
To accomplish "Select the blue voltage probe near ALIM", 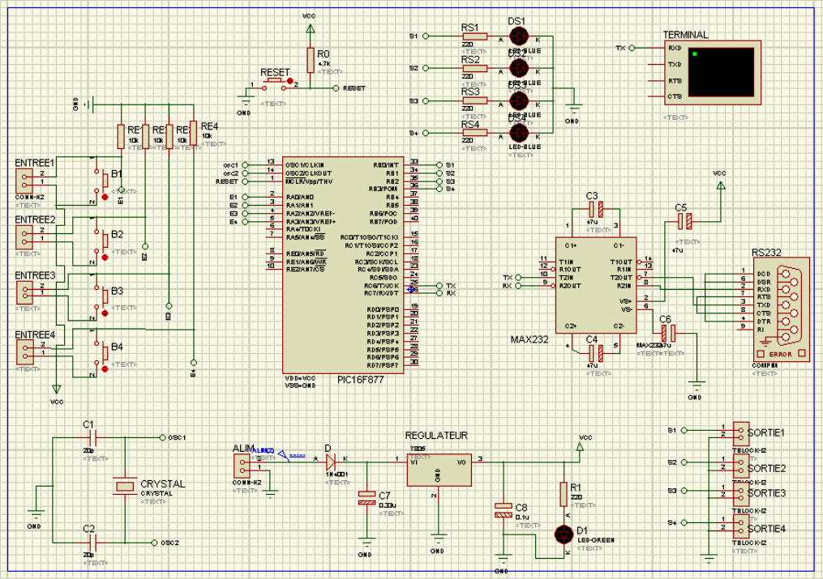I will (284, 455).
